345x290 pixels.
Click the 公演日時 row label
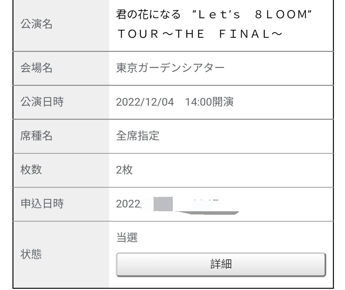coord(42,102)
